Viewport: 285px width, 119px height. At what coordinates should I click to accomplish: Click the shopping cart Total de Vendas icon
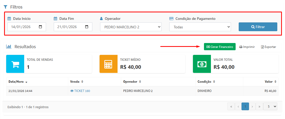(15, 64)
